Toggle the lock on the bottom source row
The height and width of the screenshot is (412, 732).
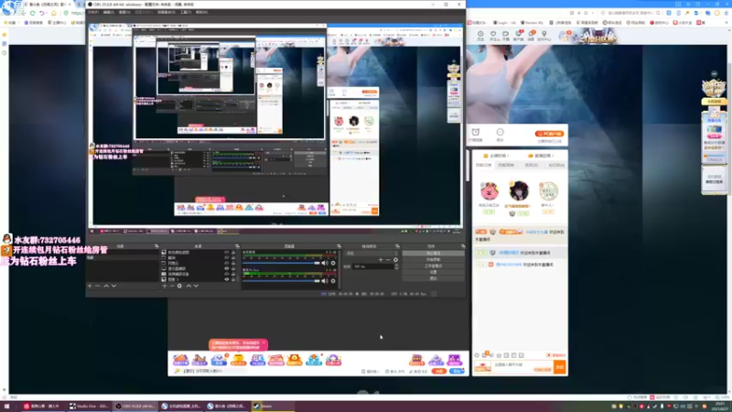click(233, 279)
